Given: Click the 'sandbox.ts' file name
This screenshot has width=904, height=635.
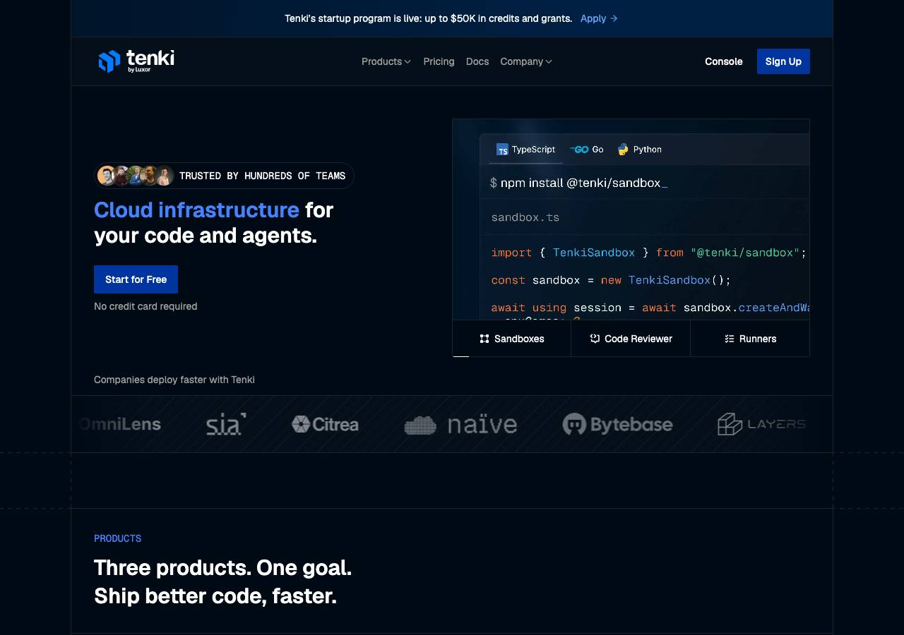Looking at the screenshot, I should click(x=525, y=217).
